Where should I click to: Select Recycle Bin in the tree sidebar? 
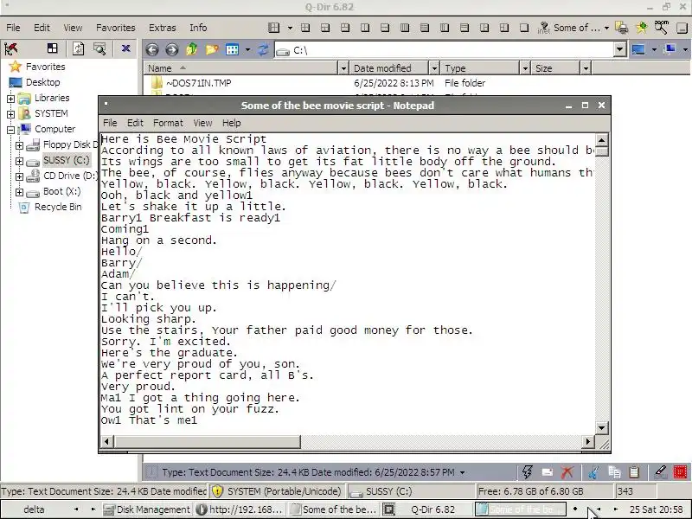pyautogui.click(x=58, y=207)
